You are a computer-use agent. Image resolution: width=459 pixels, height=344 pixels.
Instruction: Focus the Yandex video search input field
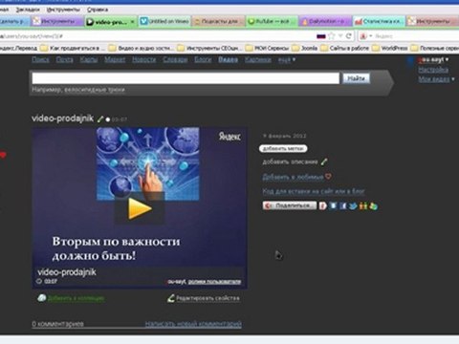[186, 78]
